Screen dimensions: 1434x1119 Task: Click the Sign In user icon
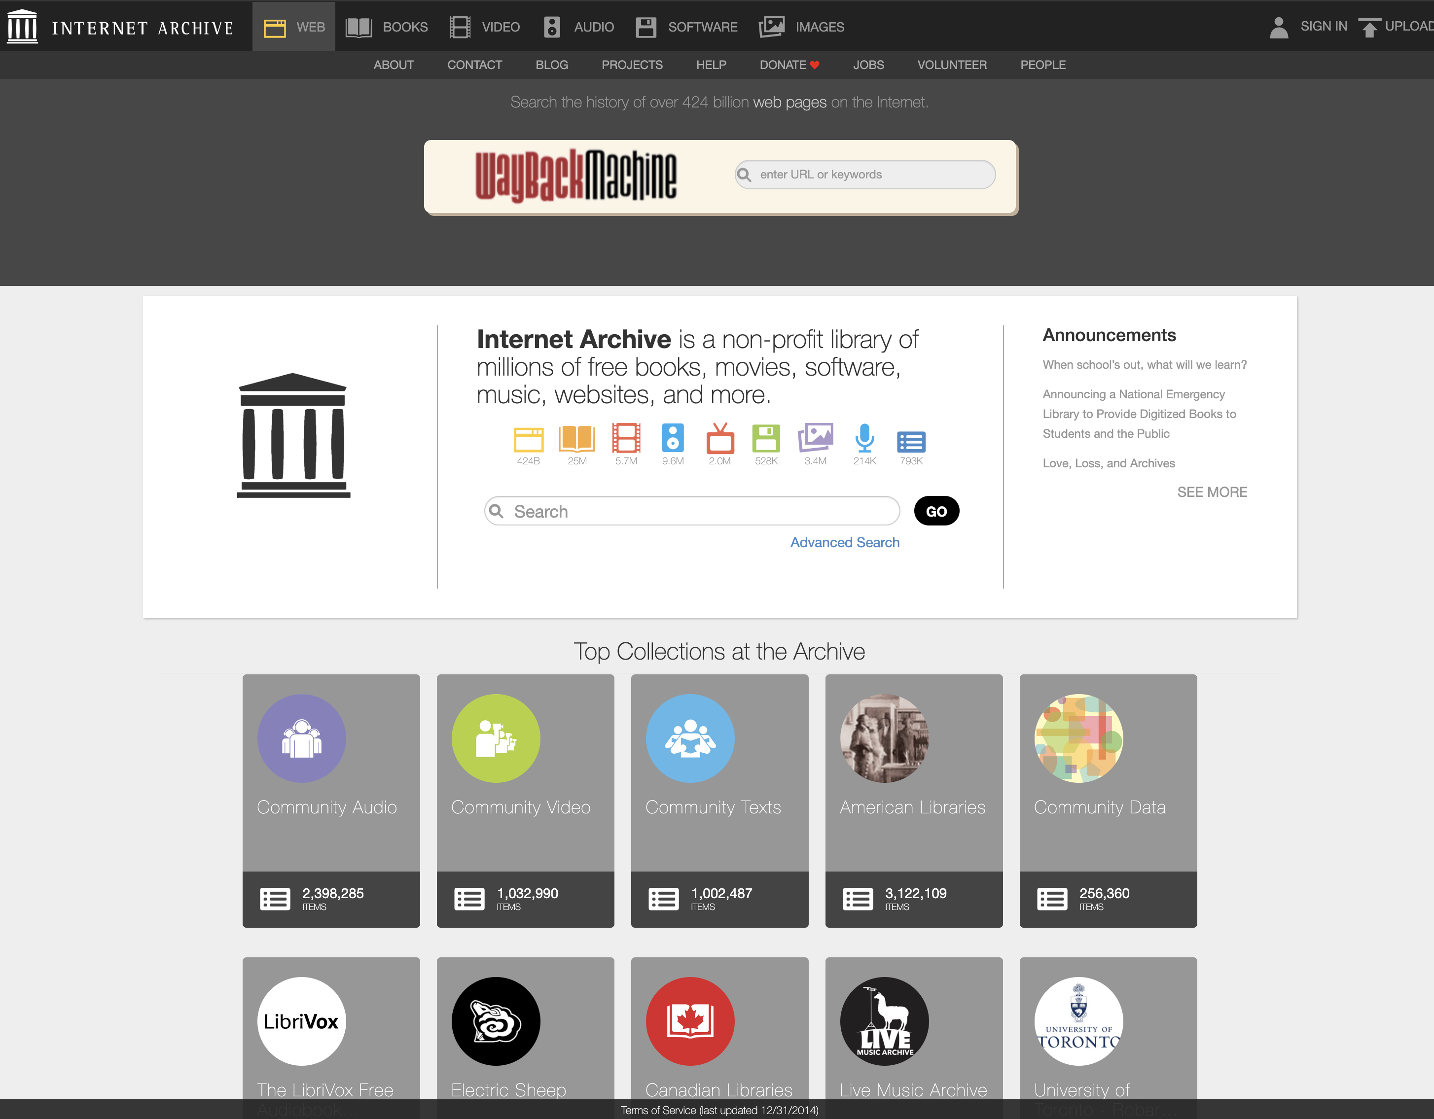coord(1278,27)
